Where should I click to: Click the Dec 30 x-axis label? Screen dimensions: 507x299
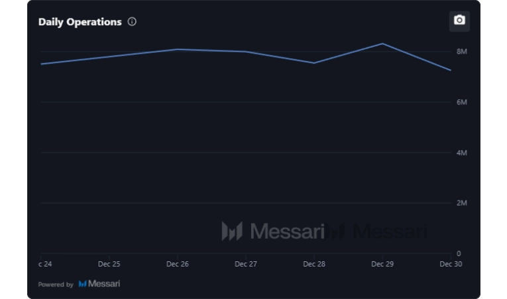tap(451, 264)
